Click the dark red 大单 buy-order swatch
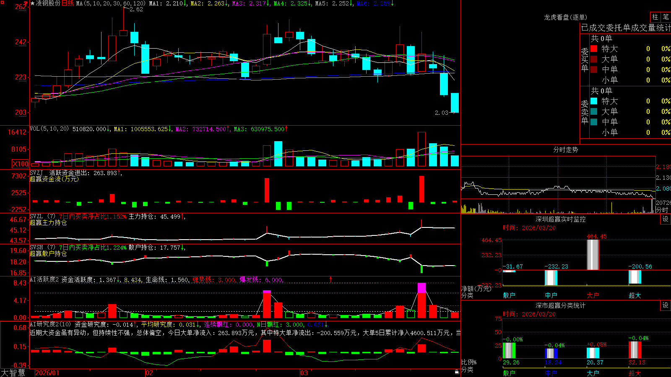The width and height of the screenshot is (671, 377). pyautogui.click(x=594, y=59)
